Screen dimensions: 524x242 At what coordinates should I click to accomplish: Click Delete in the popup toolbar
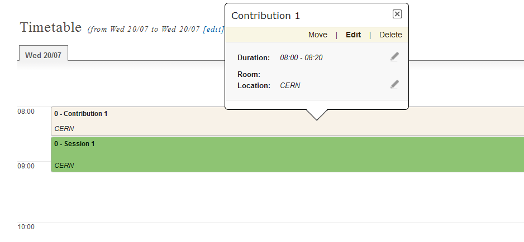coord(390,35)
